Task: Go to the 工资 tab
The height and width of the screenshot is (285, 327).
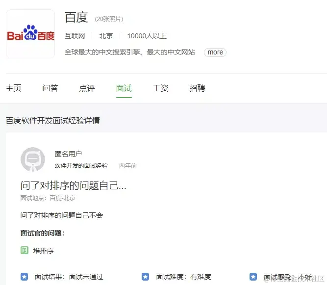Action: click(x=161, y=88)
